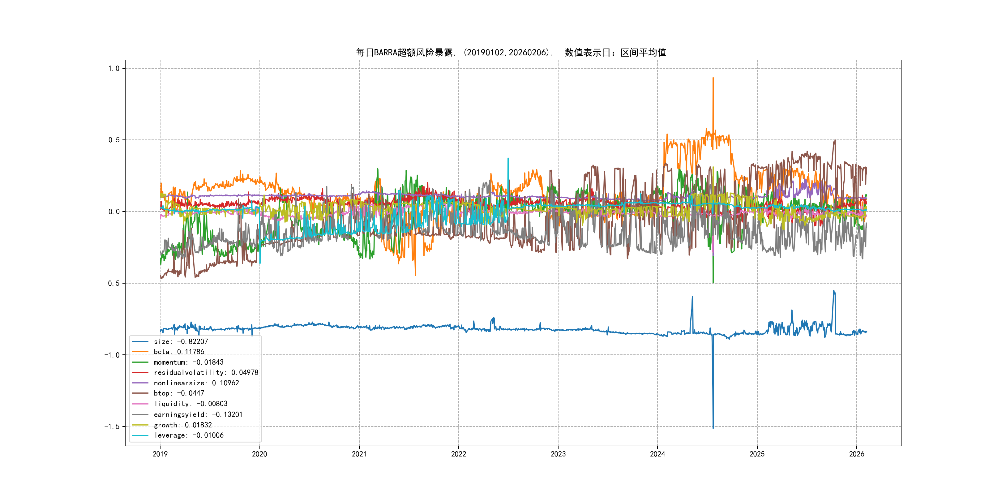Screen dimensions: 1002x501
Task: Click the 'liquidity: -0.00803' legend entry
Action: [191, 404]
